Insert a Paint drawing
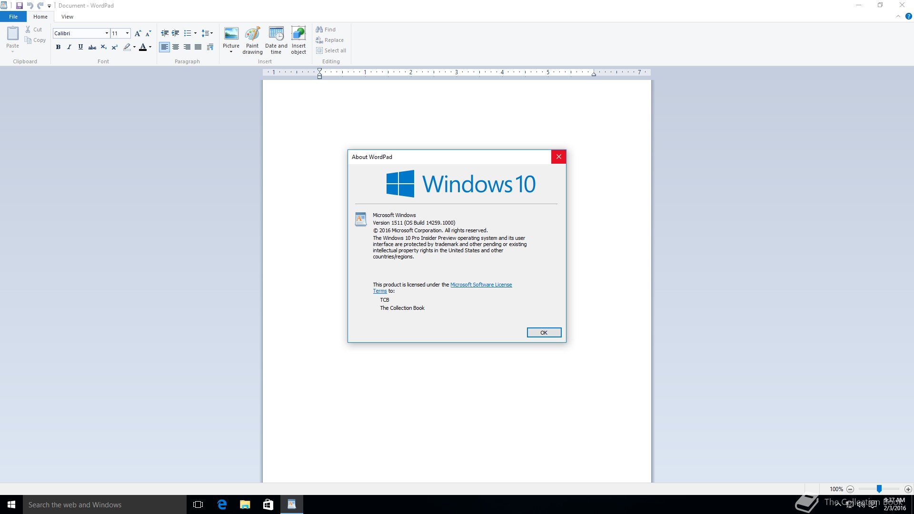The image size is (914, 514). tap(252, 40)
